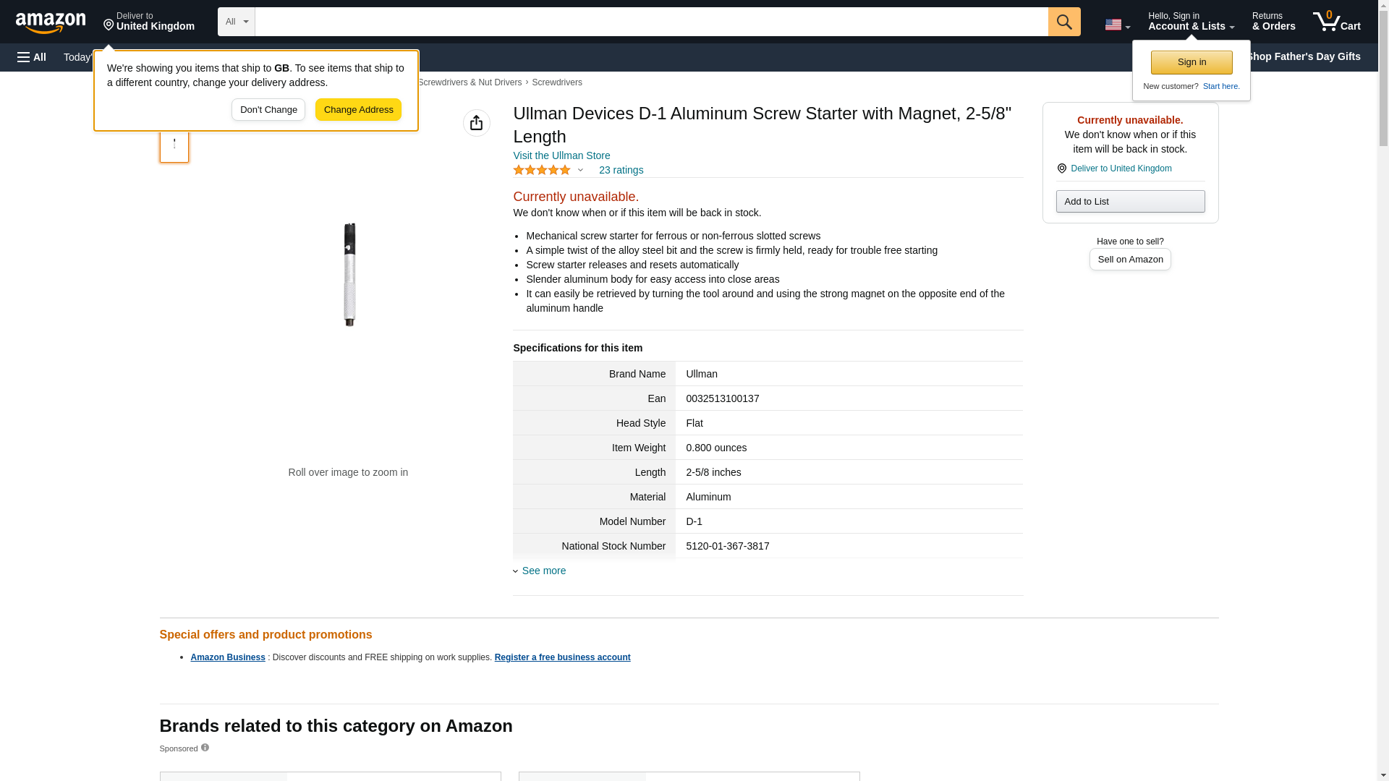Viewport: 1389px width, 781px height.
Task: Click the Sign in button
Action: point(1192,62)
